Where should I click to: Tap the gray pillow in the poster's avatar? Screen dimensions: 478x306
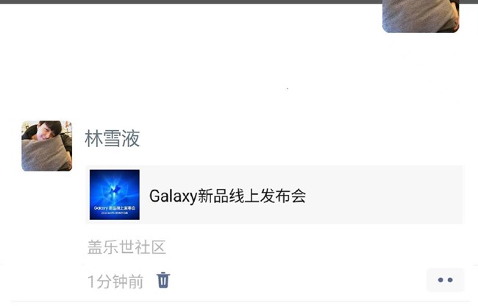click(45, 154)
